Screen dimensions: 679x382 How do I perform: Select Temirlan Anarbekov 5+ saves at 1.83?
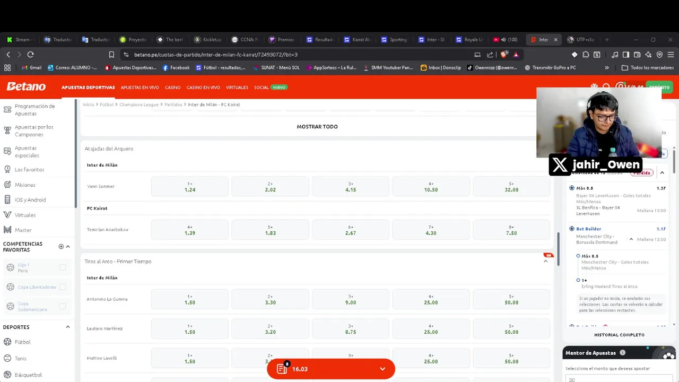[x=270, y=230]
